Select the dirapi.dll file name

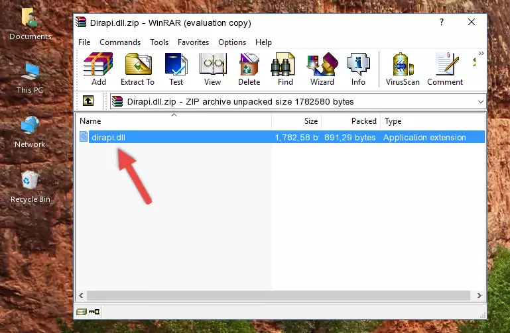pos(108,137)
